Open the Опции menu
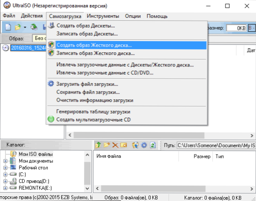Screen dimensions: 256x201 click(133, 16)
